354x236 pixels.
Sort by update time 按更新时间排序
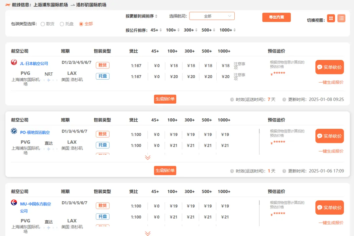pos(142,16)
